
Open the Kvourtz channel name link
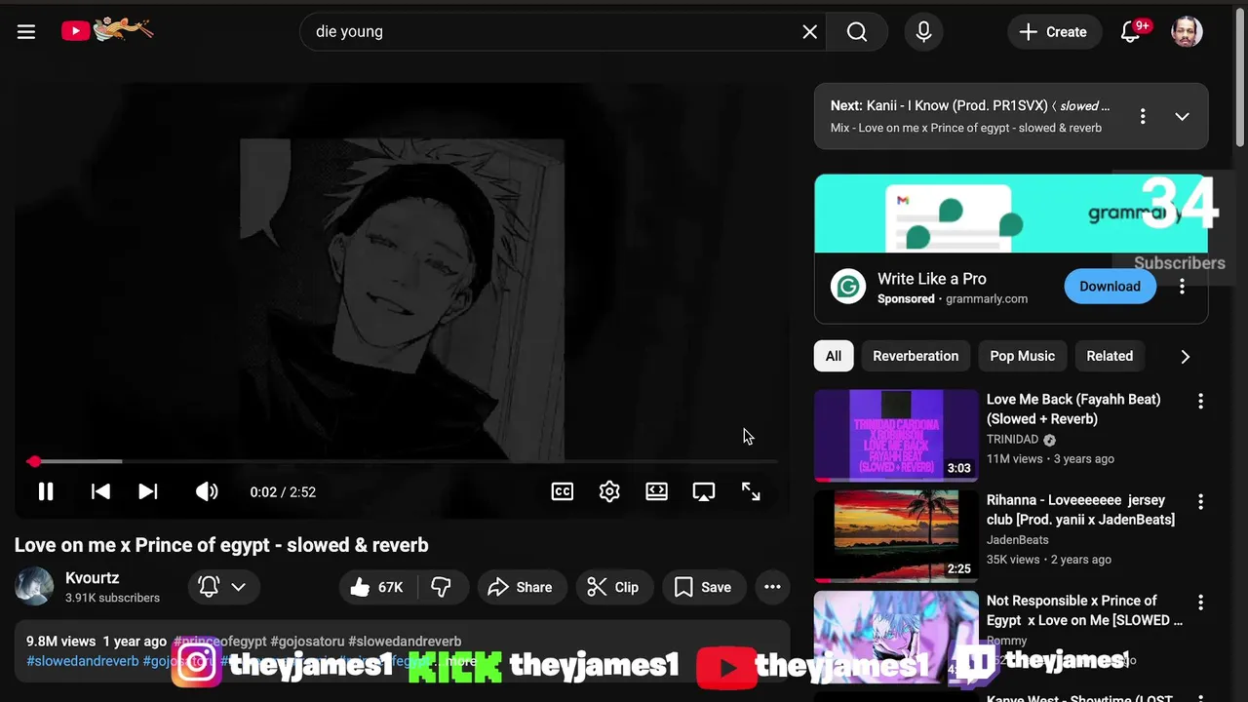tap(92, 577)
